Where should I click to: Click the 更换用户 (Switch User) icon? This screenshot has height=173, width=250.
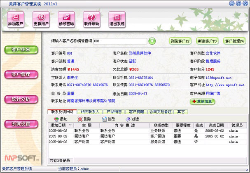(x=41, y=19)
